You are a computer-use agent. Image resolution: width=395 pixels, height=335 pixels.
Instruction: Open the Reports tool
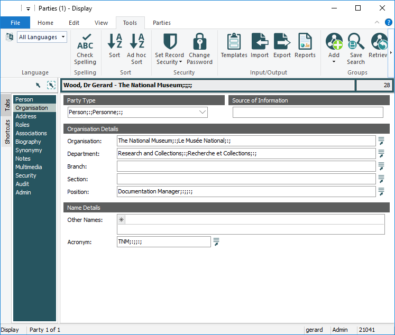pyautogui.click(x=305, y=42)
